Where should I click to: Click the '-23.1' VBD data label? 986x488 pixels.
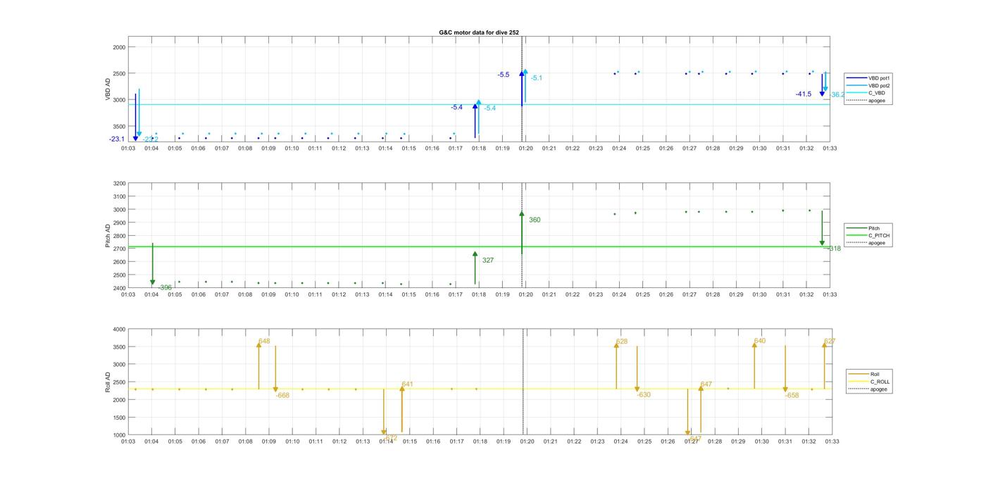[x=117, y=139]
